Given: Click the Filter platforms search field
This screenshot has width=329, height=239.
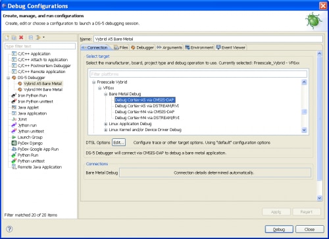Looking at the screenshot, I should [198, 74].
